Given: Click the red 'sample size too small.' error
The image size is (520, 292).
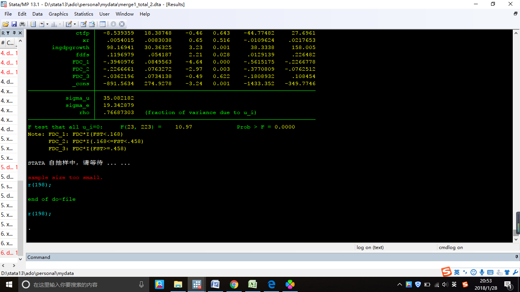Looking at the screenshot, I should point(65,178).
